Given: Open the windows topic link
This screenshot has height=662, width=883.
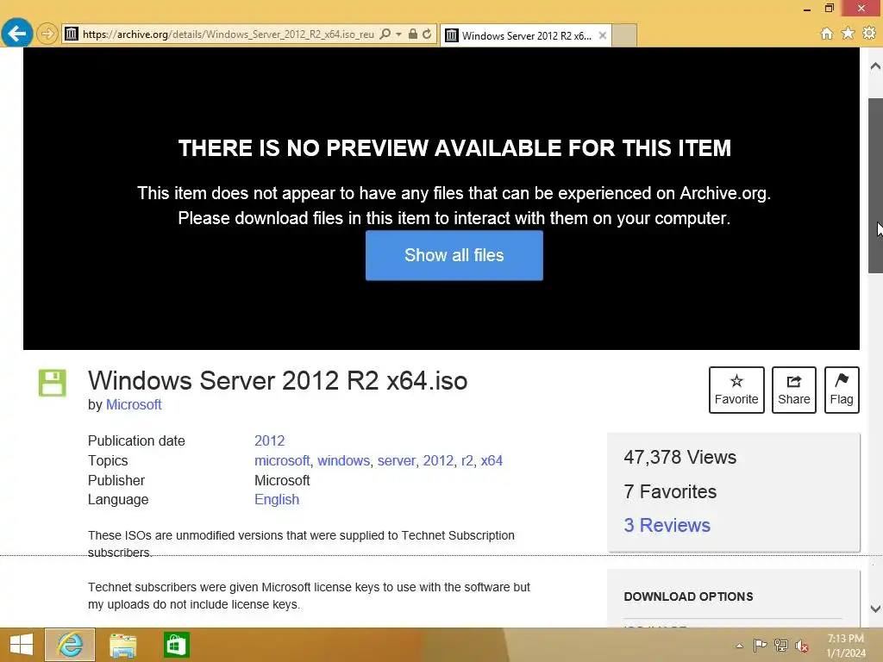Looking at the screenshot, I should point(343,460).
